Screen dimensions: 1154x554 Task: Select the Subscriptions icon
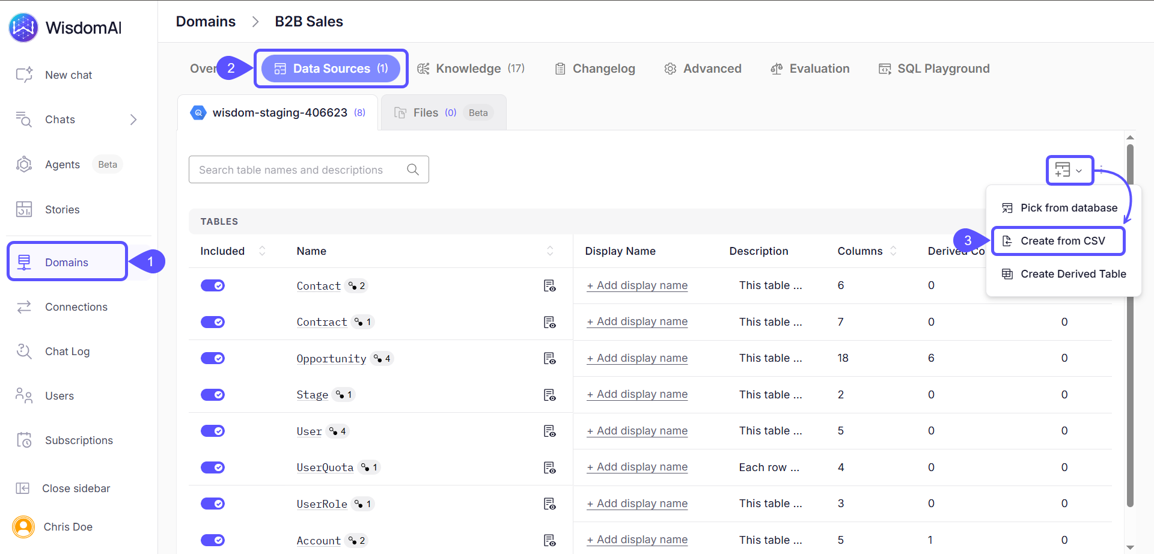pyautogui.click(x=24, y=440)
